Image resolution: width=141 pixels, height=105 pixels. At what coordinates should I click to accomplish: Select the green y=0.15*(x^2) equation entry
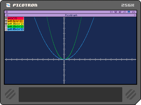click(x=15, y=27)
